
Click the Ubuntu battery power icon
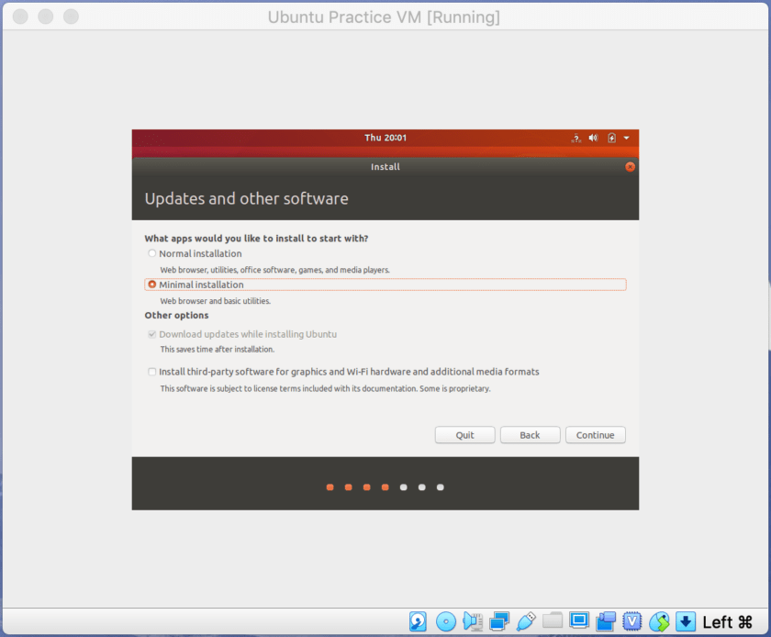(x=611, y=138)
